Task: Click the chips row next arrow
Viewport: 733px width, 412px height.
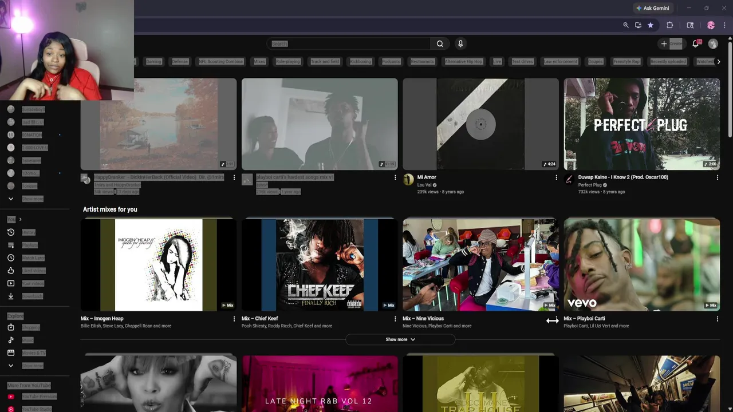Action: [719, 61]
